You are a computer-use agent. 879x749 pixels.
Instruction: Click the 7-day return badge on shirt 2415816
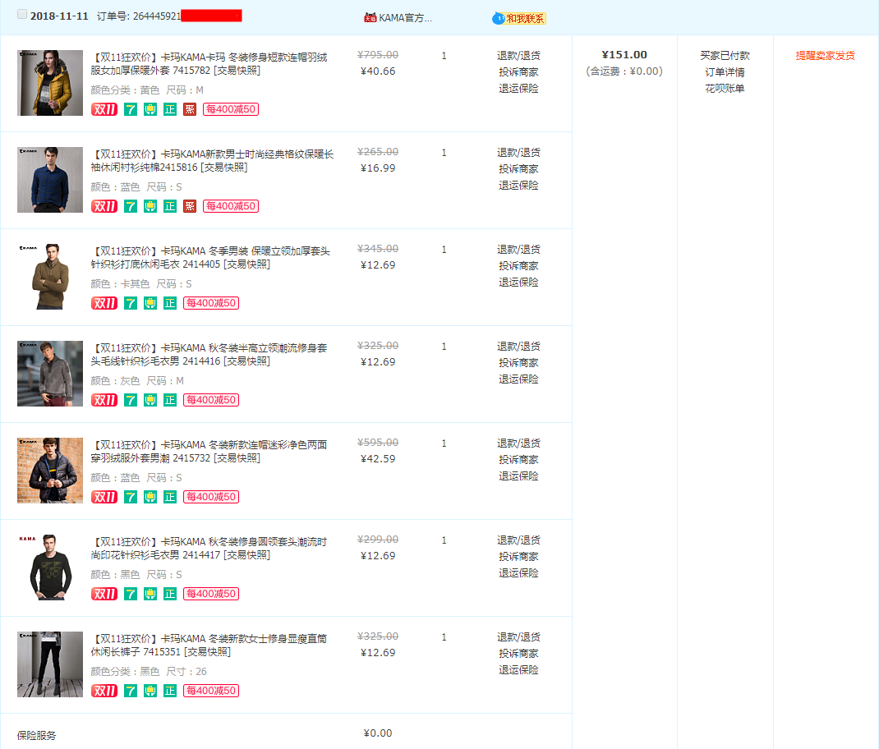click(x=131, y=206)
